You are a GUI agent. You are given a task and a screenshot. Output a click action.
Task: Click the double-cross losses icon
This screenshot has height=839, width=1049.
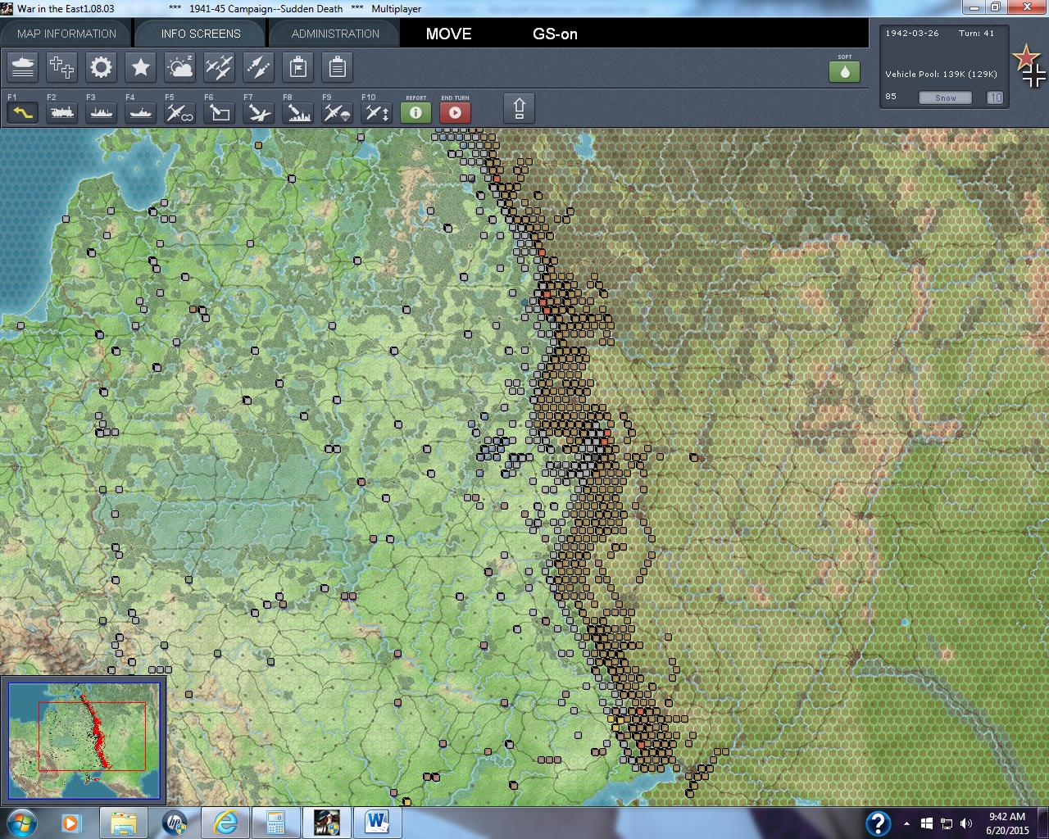pyautogui.click(x=62, y=67)
